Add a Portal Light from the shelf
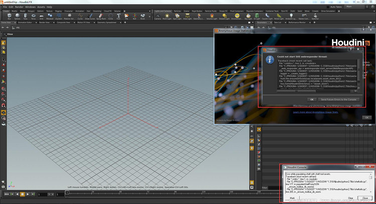Viewport: 376px width, 204px height. (279, 17)
